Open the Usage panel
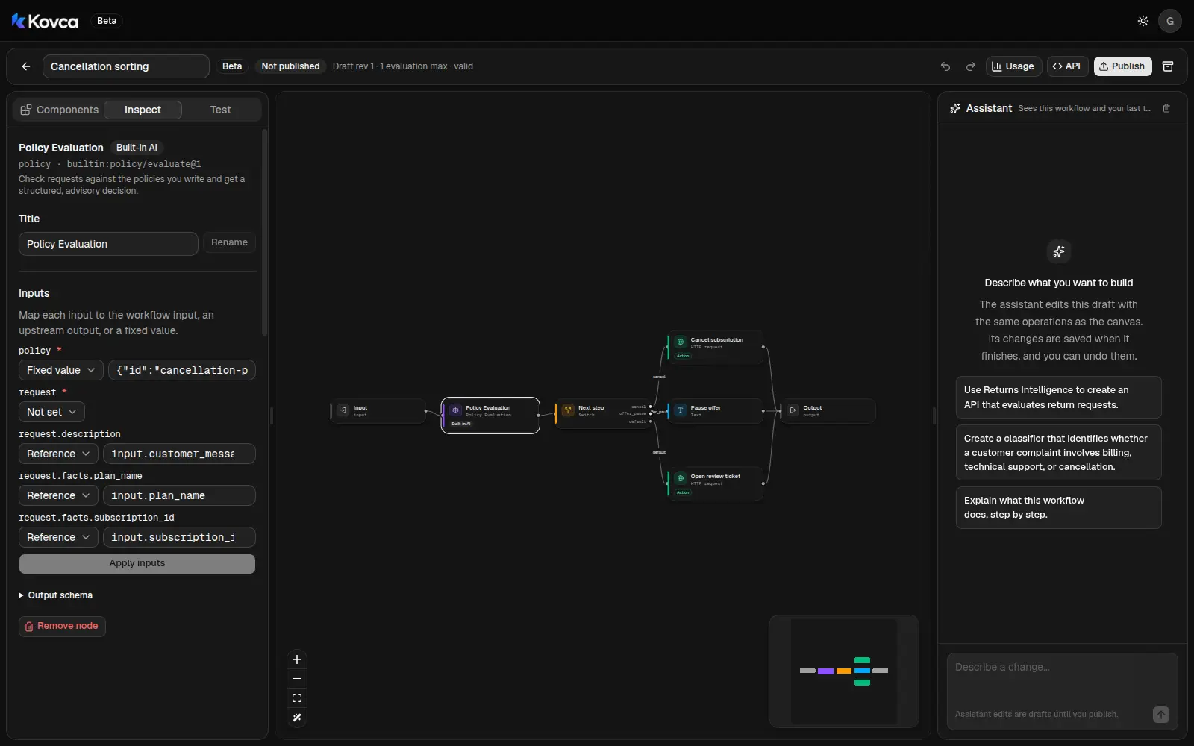The height and width of the screenshot is (746, 1194). [1013, 66]
